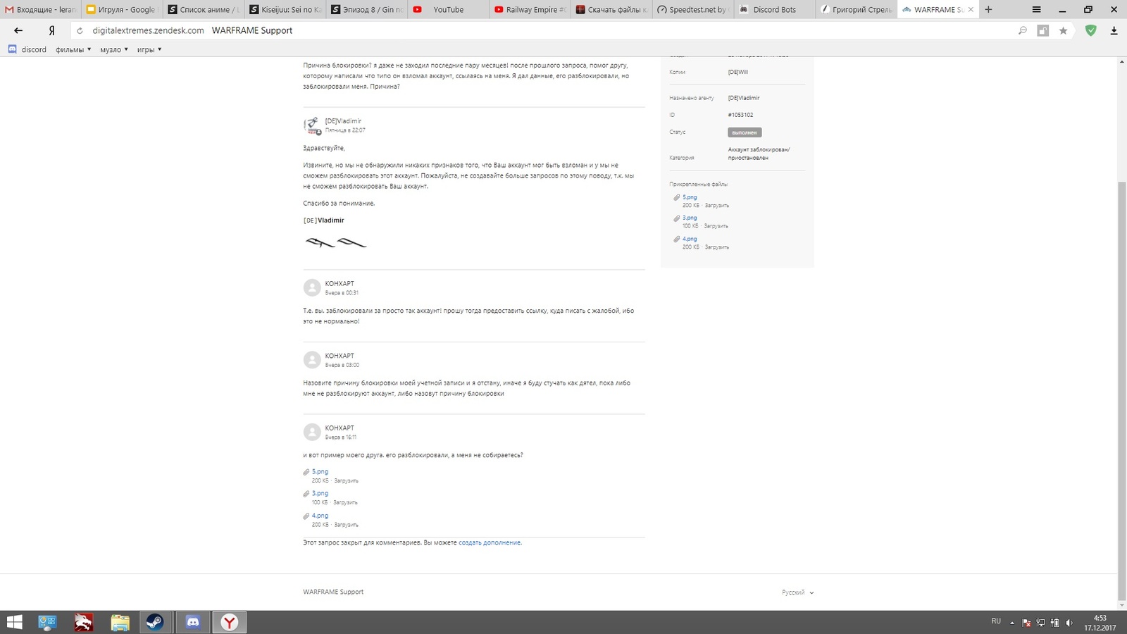Open Discord from the taskbar
Viewport: 1127px width, 634px height.
192,622
